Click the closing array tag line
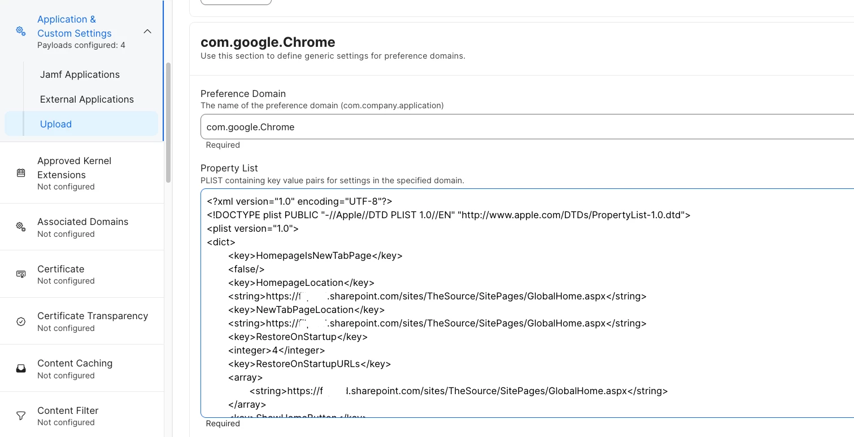This screenshot has width=854, height=437. coord(247,404)
